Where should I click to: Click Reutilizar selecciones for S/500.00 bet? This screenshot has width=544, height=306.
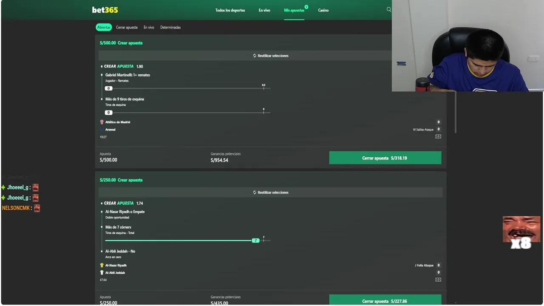pos(271,56)
